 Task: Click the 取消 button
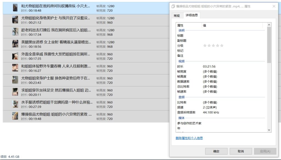point(241,151)
